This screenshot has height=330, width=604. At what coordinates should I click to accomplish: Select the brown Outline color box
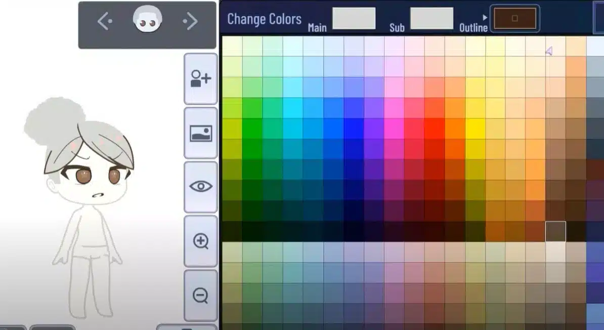coord(514,18)
